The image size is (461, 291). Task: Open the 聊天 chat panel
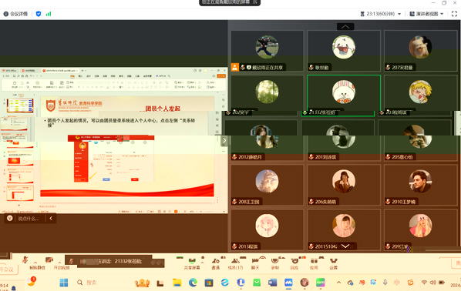point(255,263)
